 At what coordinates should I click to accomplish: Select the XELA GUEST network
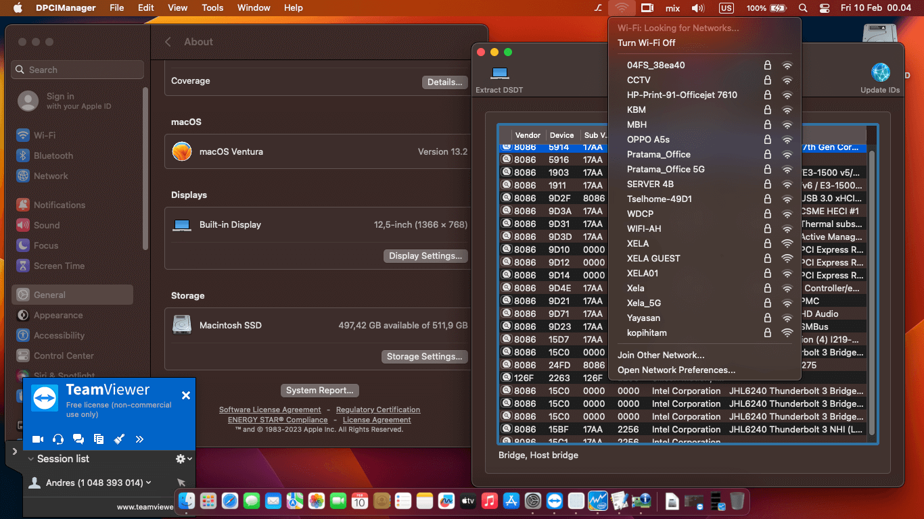[x=705, y=258]
